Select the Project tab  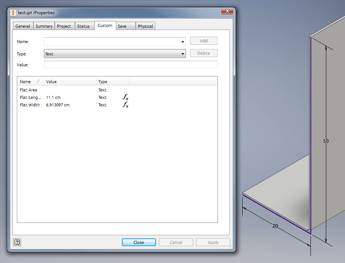tap(64, 26)
